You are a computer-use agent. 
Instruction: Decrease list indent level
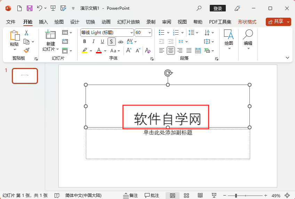pos(162,42)
